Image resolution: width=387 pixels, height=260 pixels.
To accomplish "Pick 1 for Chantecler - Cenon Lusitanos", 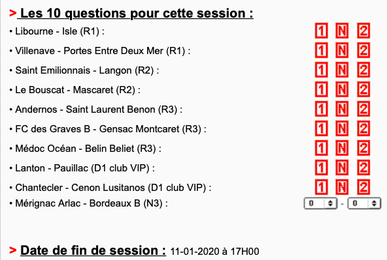I will coord(321,187).
